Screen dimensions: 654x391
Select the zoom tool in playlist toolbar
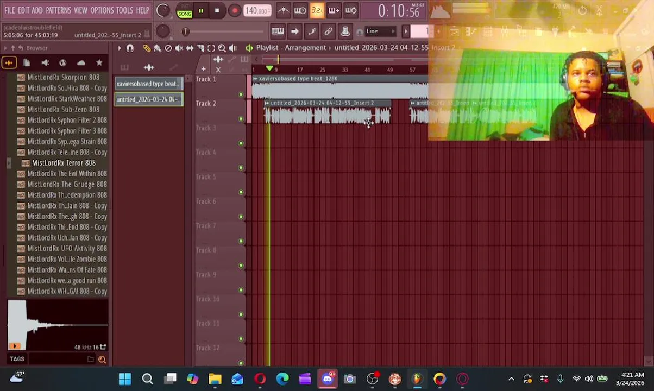222,48
